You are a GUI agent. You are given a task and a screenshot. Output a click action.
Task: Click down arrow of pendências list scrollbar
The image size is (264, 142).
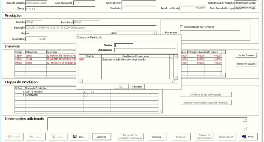click(176, 77)
